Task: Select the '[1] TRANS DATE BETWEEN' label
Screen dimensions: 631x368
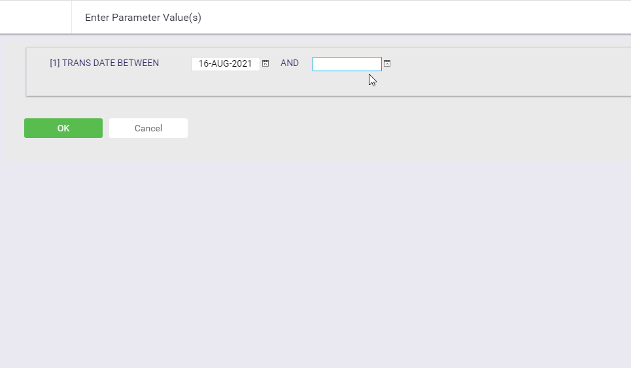Action: tap(104, 63)
